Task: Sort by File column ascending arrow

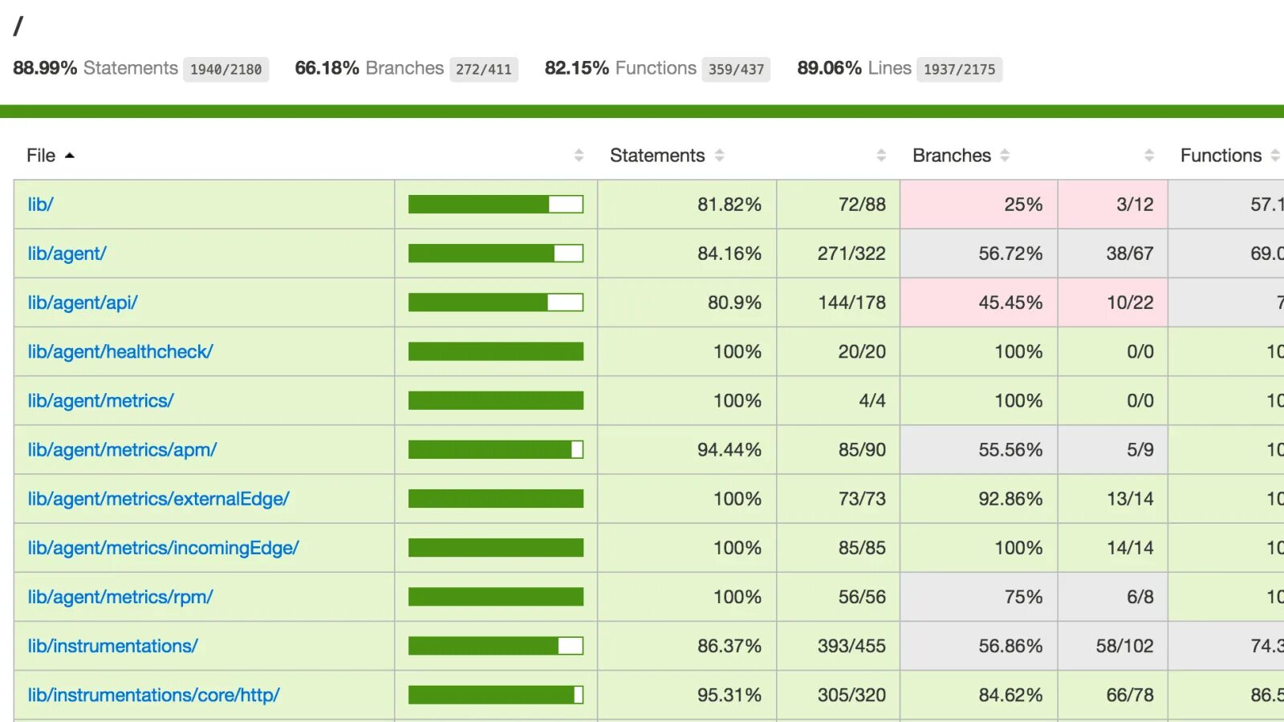Action: pos(70,156)
